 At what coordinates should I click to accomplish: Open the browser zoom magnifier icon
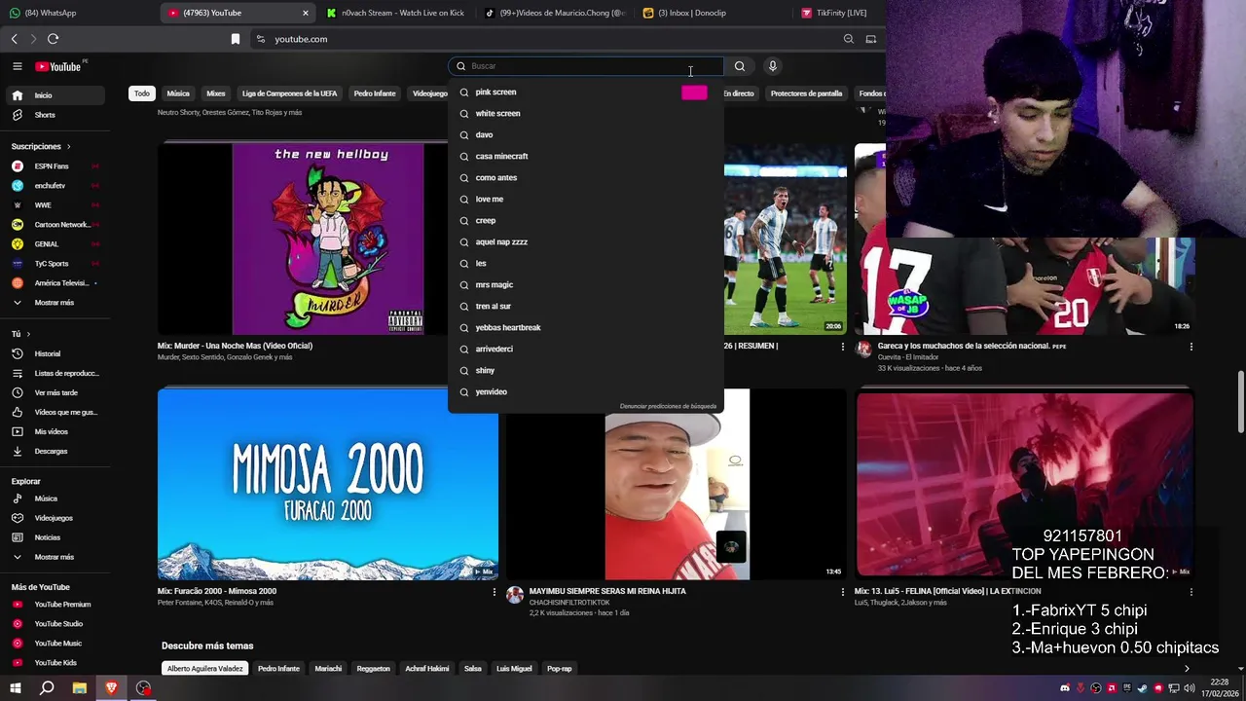tap(849, 39)
